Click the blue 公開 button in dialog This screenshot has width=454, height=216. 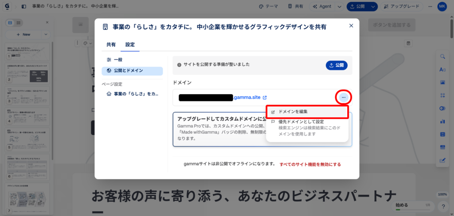[x=337, y=65]
